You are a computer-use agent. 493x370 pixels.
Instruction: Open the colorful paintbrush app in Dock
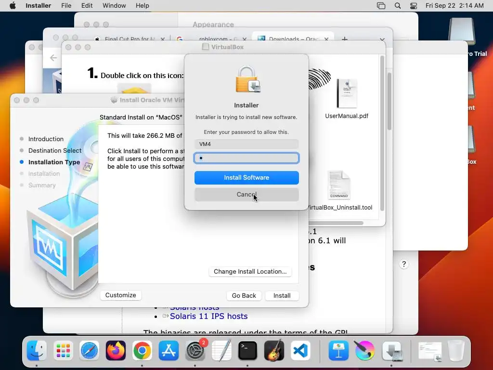(x=365, y=351)
